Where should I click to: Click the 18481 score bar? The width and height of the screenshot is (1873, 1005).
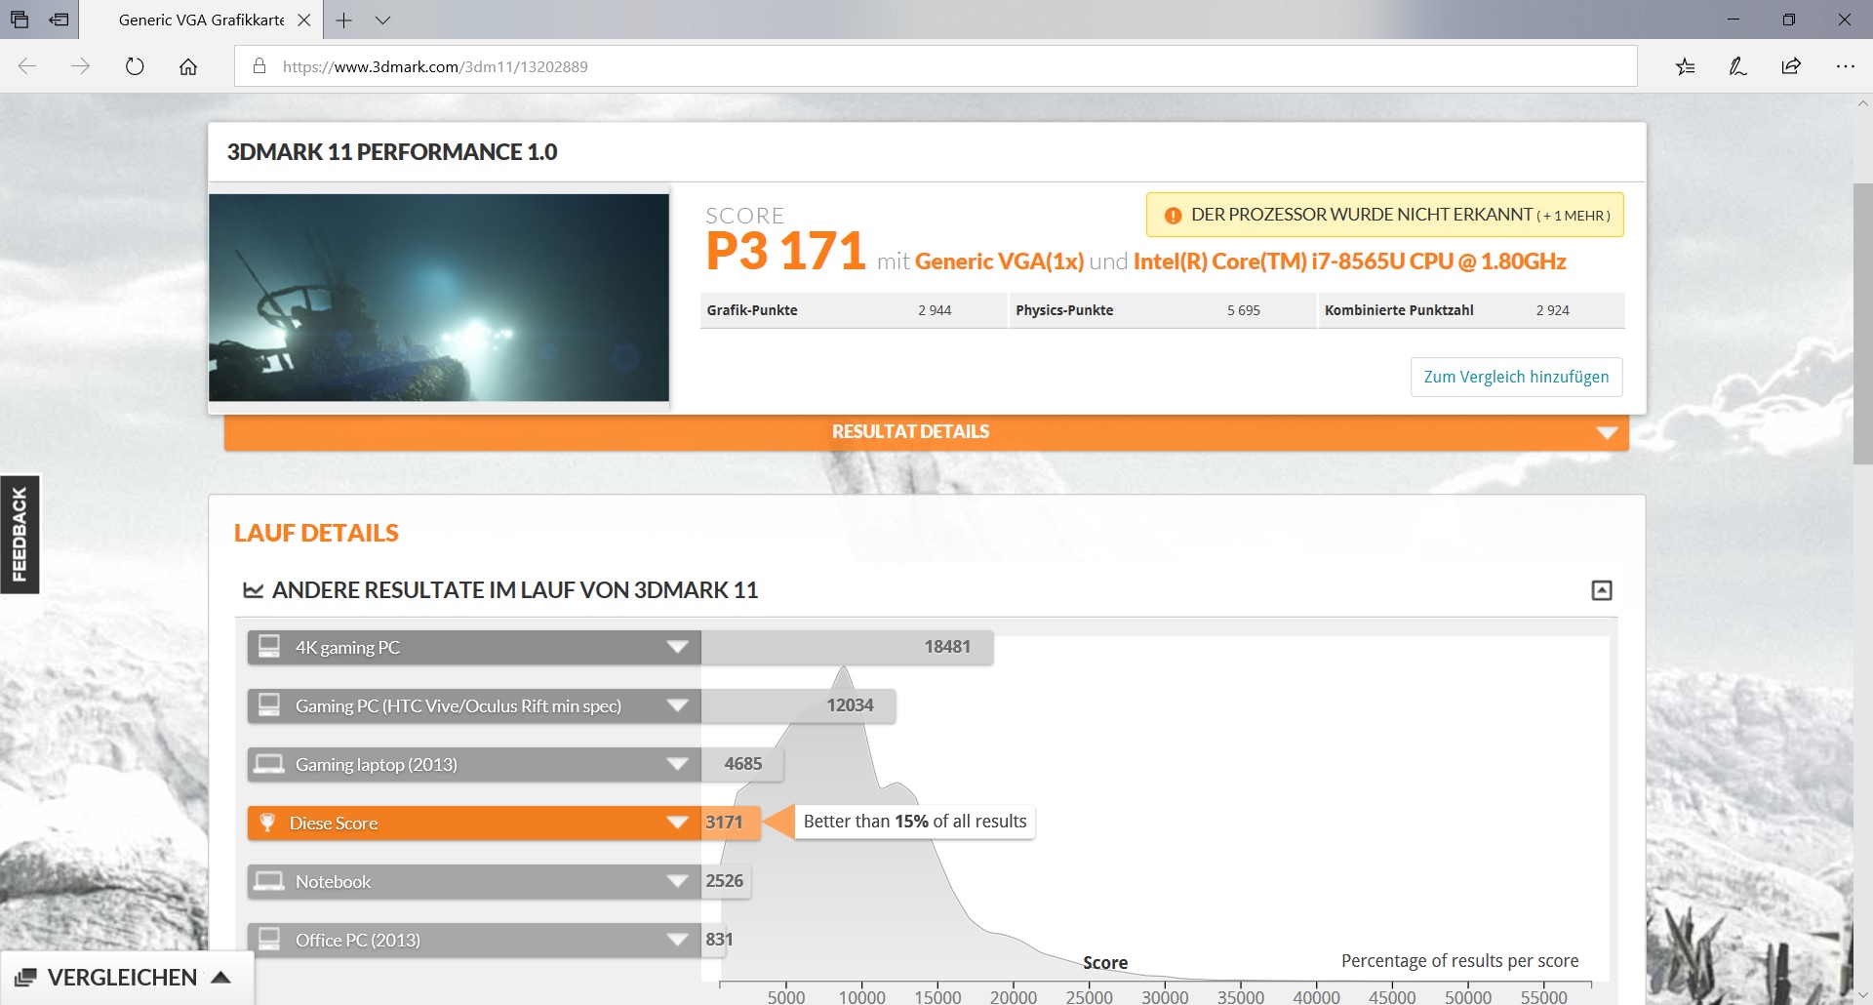[847, 647]
